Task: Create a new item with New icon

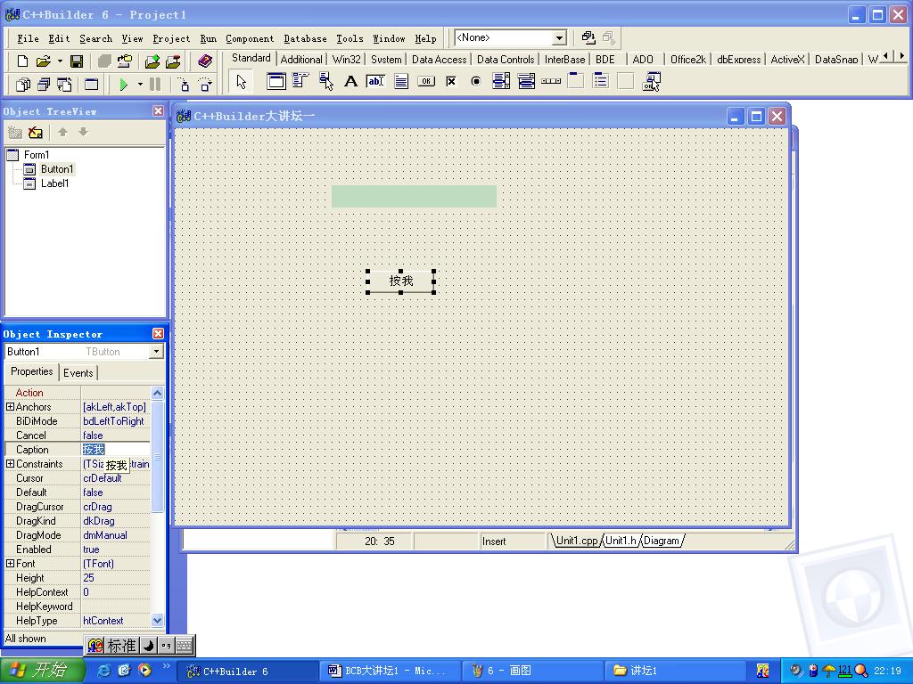Action: 22,61
